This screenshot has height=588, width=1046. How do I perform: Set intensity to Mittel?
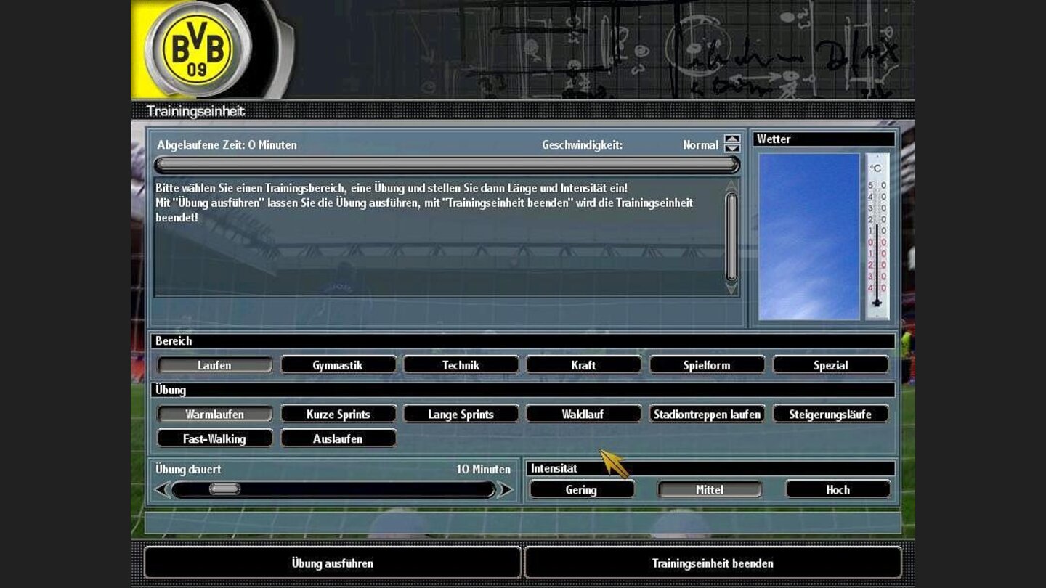pyautogui.click(x=710, y=490)
